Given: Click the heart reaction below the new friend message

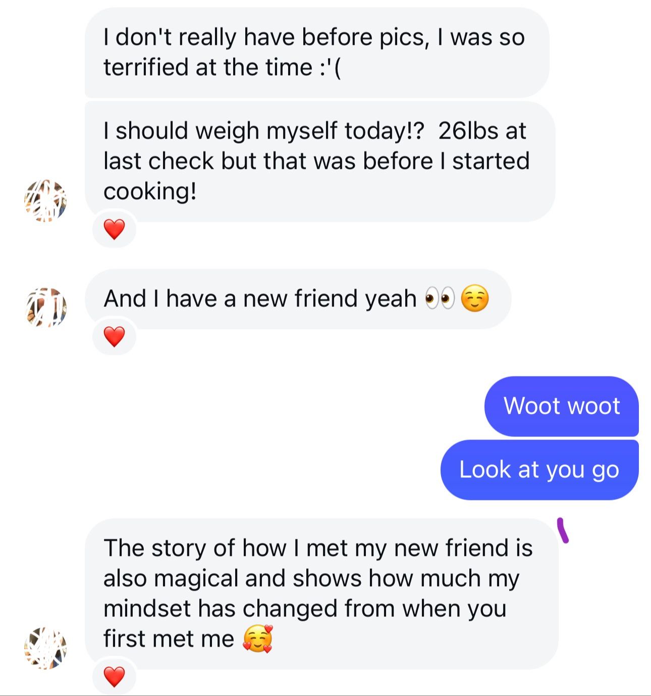Looking at the screenshot, I should pos(114,337).
